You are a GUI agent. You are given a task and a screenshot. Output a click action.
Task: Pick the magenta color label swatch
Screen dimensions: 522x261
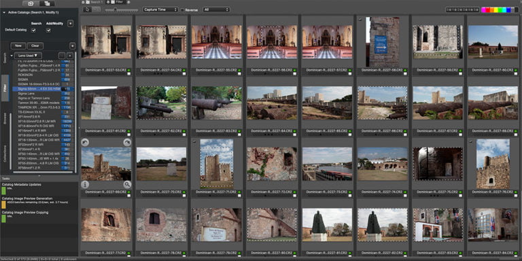click(x=484, y=10)
